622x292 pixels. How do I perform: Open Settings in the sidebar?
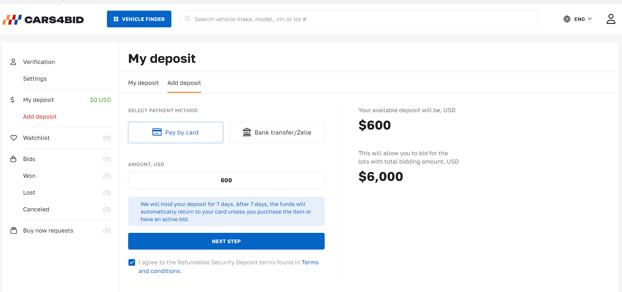click(35, 78)
